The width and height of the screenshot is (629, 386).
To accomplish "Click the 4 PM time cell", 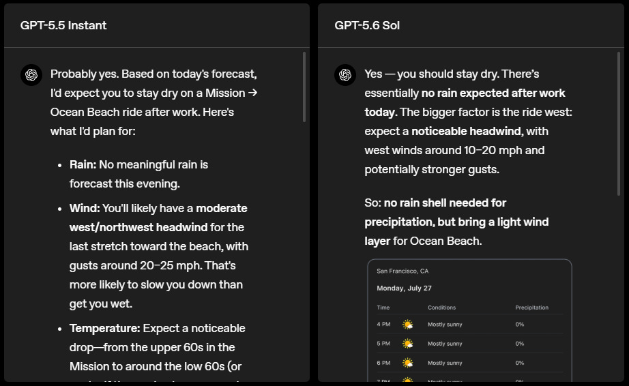I will 383,324.
